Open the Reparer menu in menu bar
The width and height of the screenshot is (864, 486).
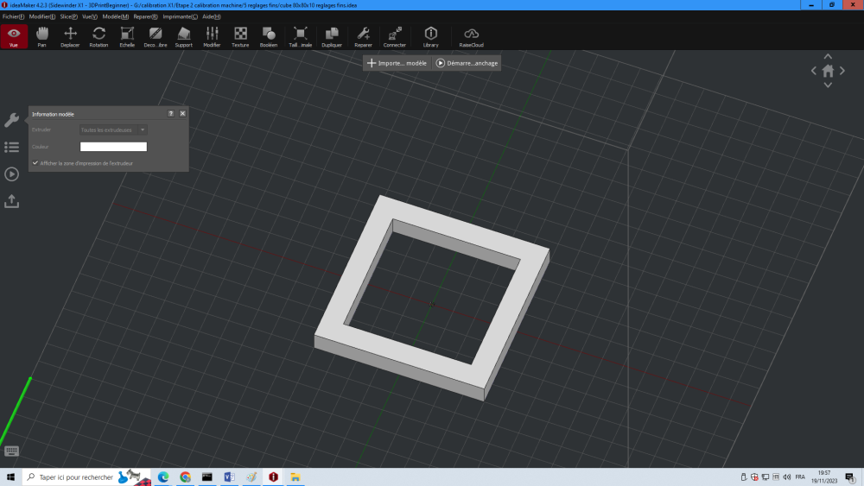pyautogui.click(x=145, y=16)
